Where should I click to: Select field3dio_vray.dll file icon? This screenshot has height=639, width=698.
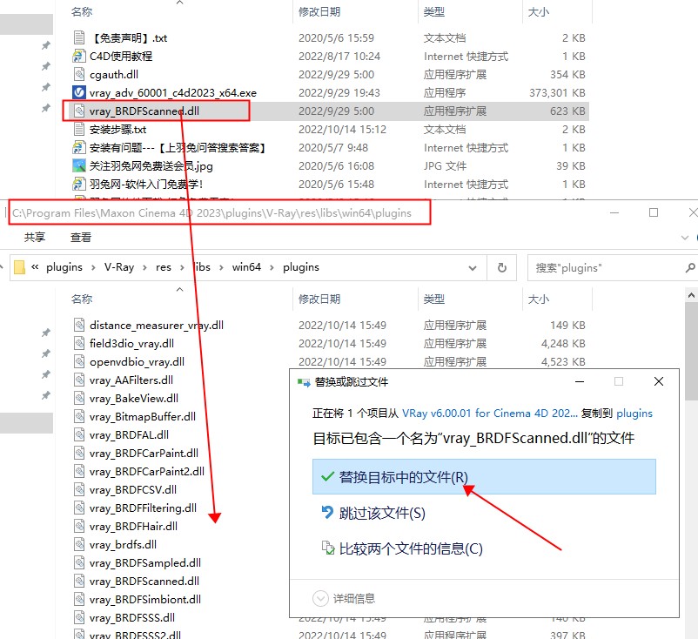(x=79, y=343)
